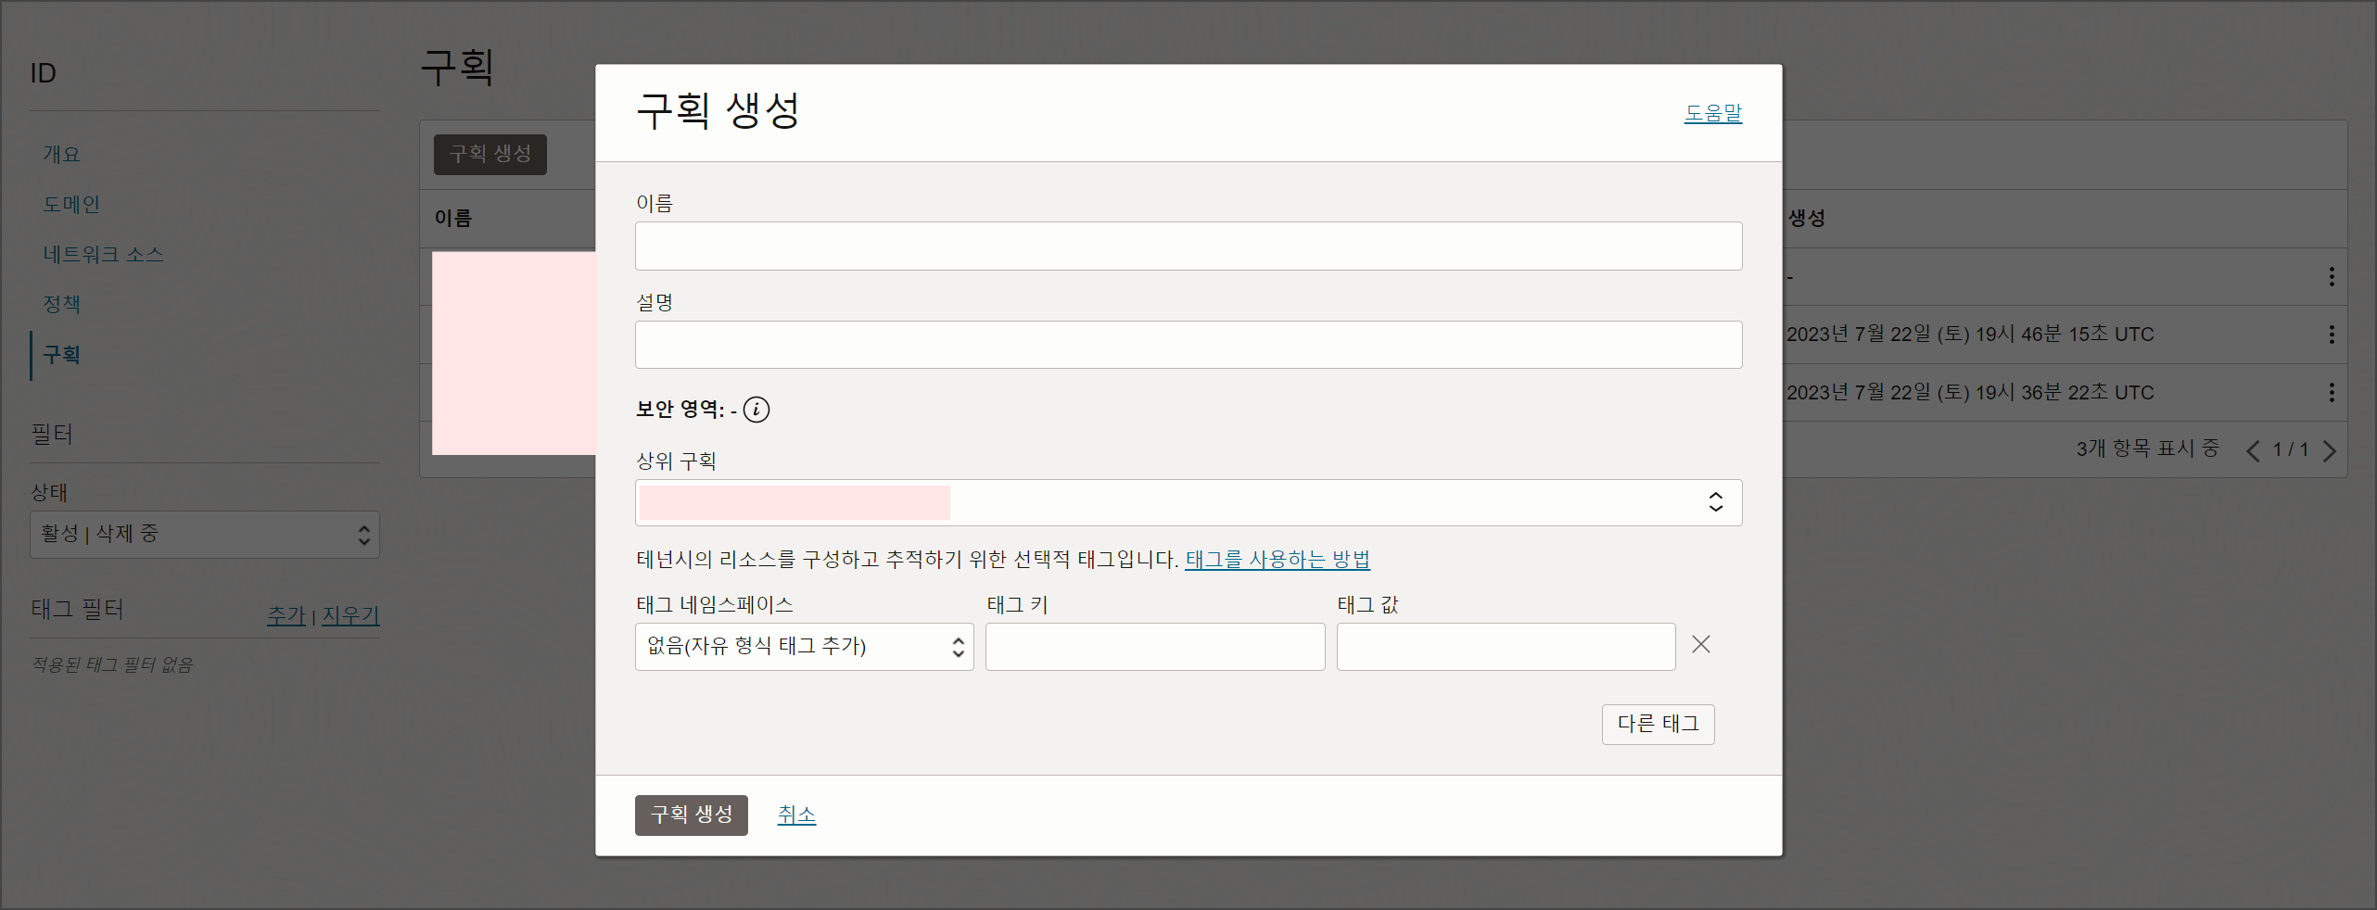
Task: Open actions menu for 19시 36분 22초 row
Action: (x=2332, y=392)
